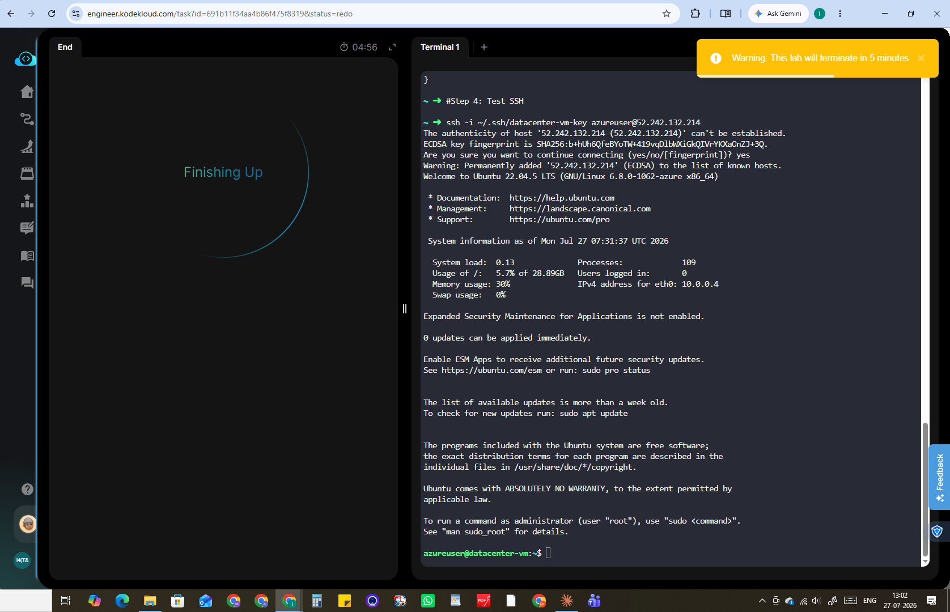950x612 pixels.
Task: Open the progress growth chart icon
Action: tap(27, 146)
